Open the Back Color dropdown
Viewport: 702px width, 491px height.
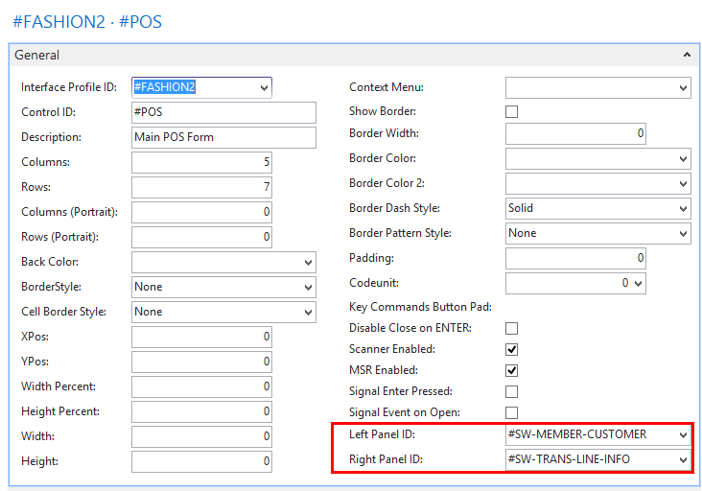(308, 263)
